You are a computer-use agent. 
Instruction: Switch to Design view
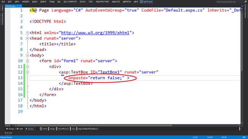(x=10, y=129)
